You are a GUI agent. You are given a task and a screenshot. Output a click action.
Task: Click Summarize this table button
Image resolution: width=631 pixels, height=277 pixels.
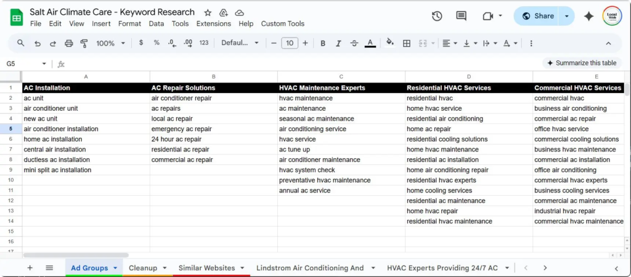pyautogui.click(x=582, y=63)
